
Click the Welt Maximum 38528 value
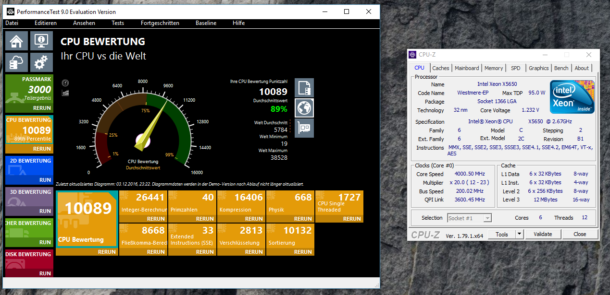pos(279,157)
